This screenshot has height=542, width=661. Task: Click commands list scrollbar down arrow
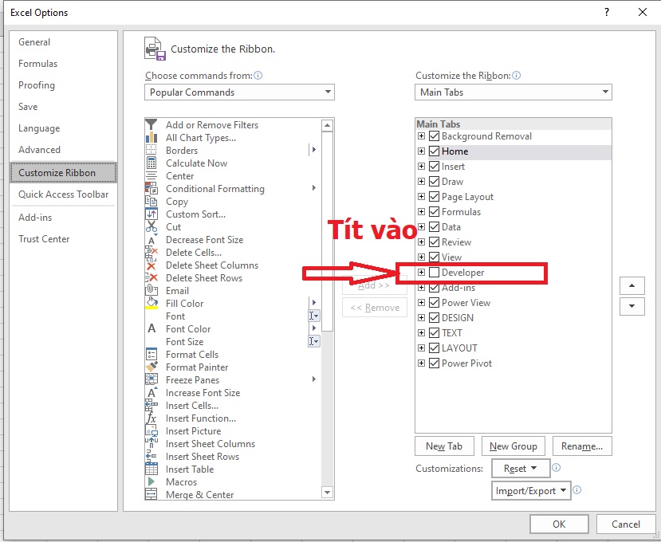[327, 492]
